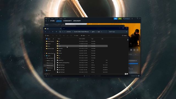Switch Explorer to large thumbnails view
This screenshot has width=176, height=99.
127,74
